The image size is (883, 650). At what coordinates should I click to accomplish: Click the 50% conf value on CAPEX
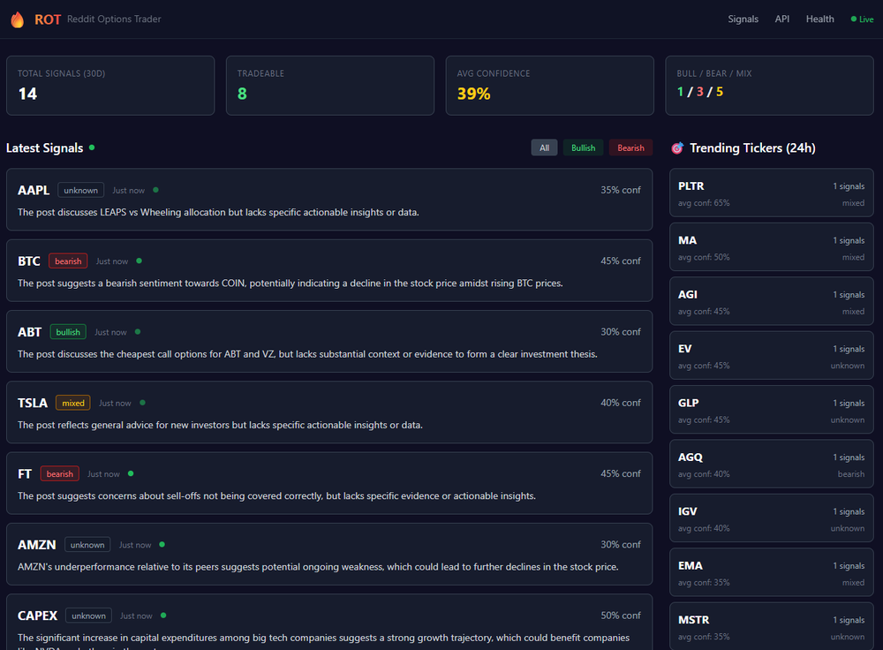(621, 616)
